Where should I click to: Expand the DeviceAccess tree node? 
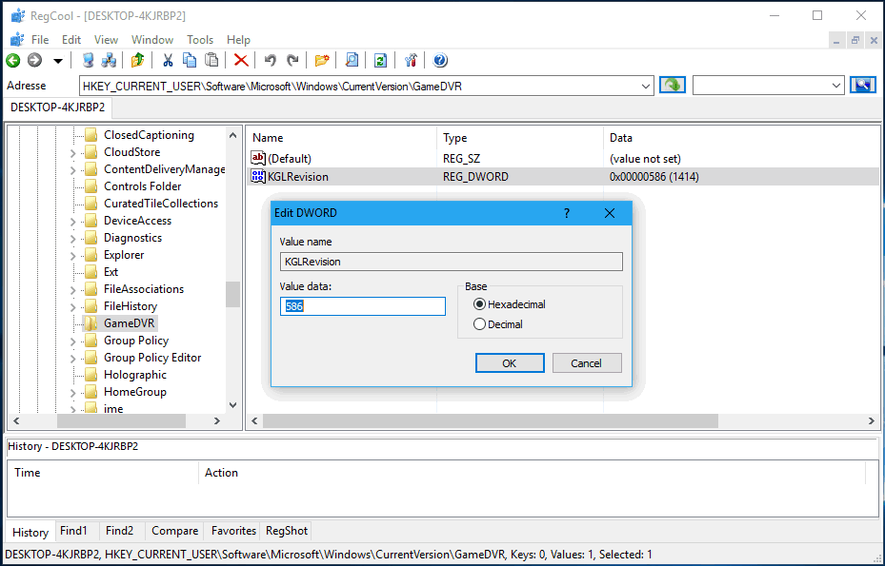72,222
